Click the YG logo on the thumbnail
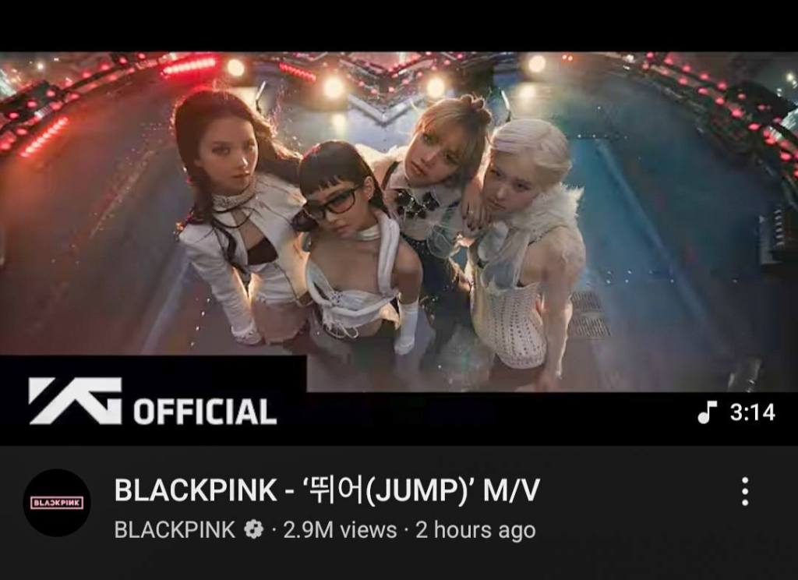The width and height of the screenshot is (798, 580). click(76, 401)
